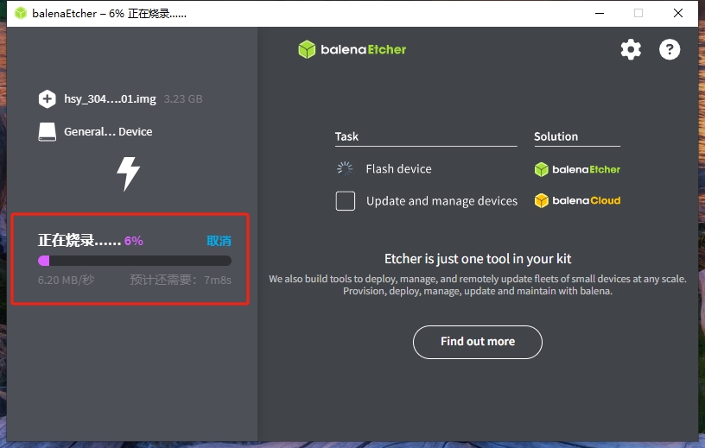Click the plus image source icon
Image resolution: width=705 pixels, height=448 pixels.
48,99
